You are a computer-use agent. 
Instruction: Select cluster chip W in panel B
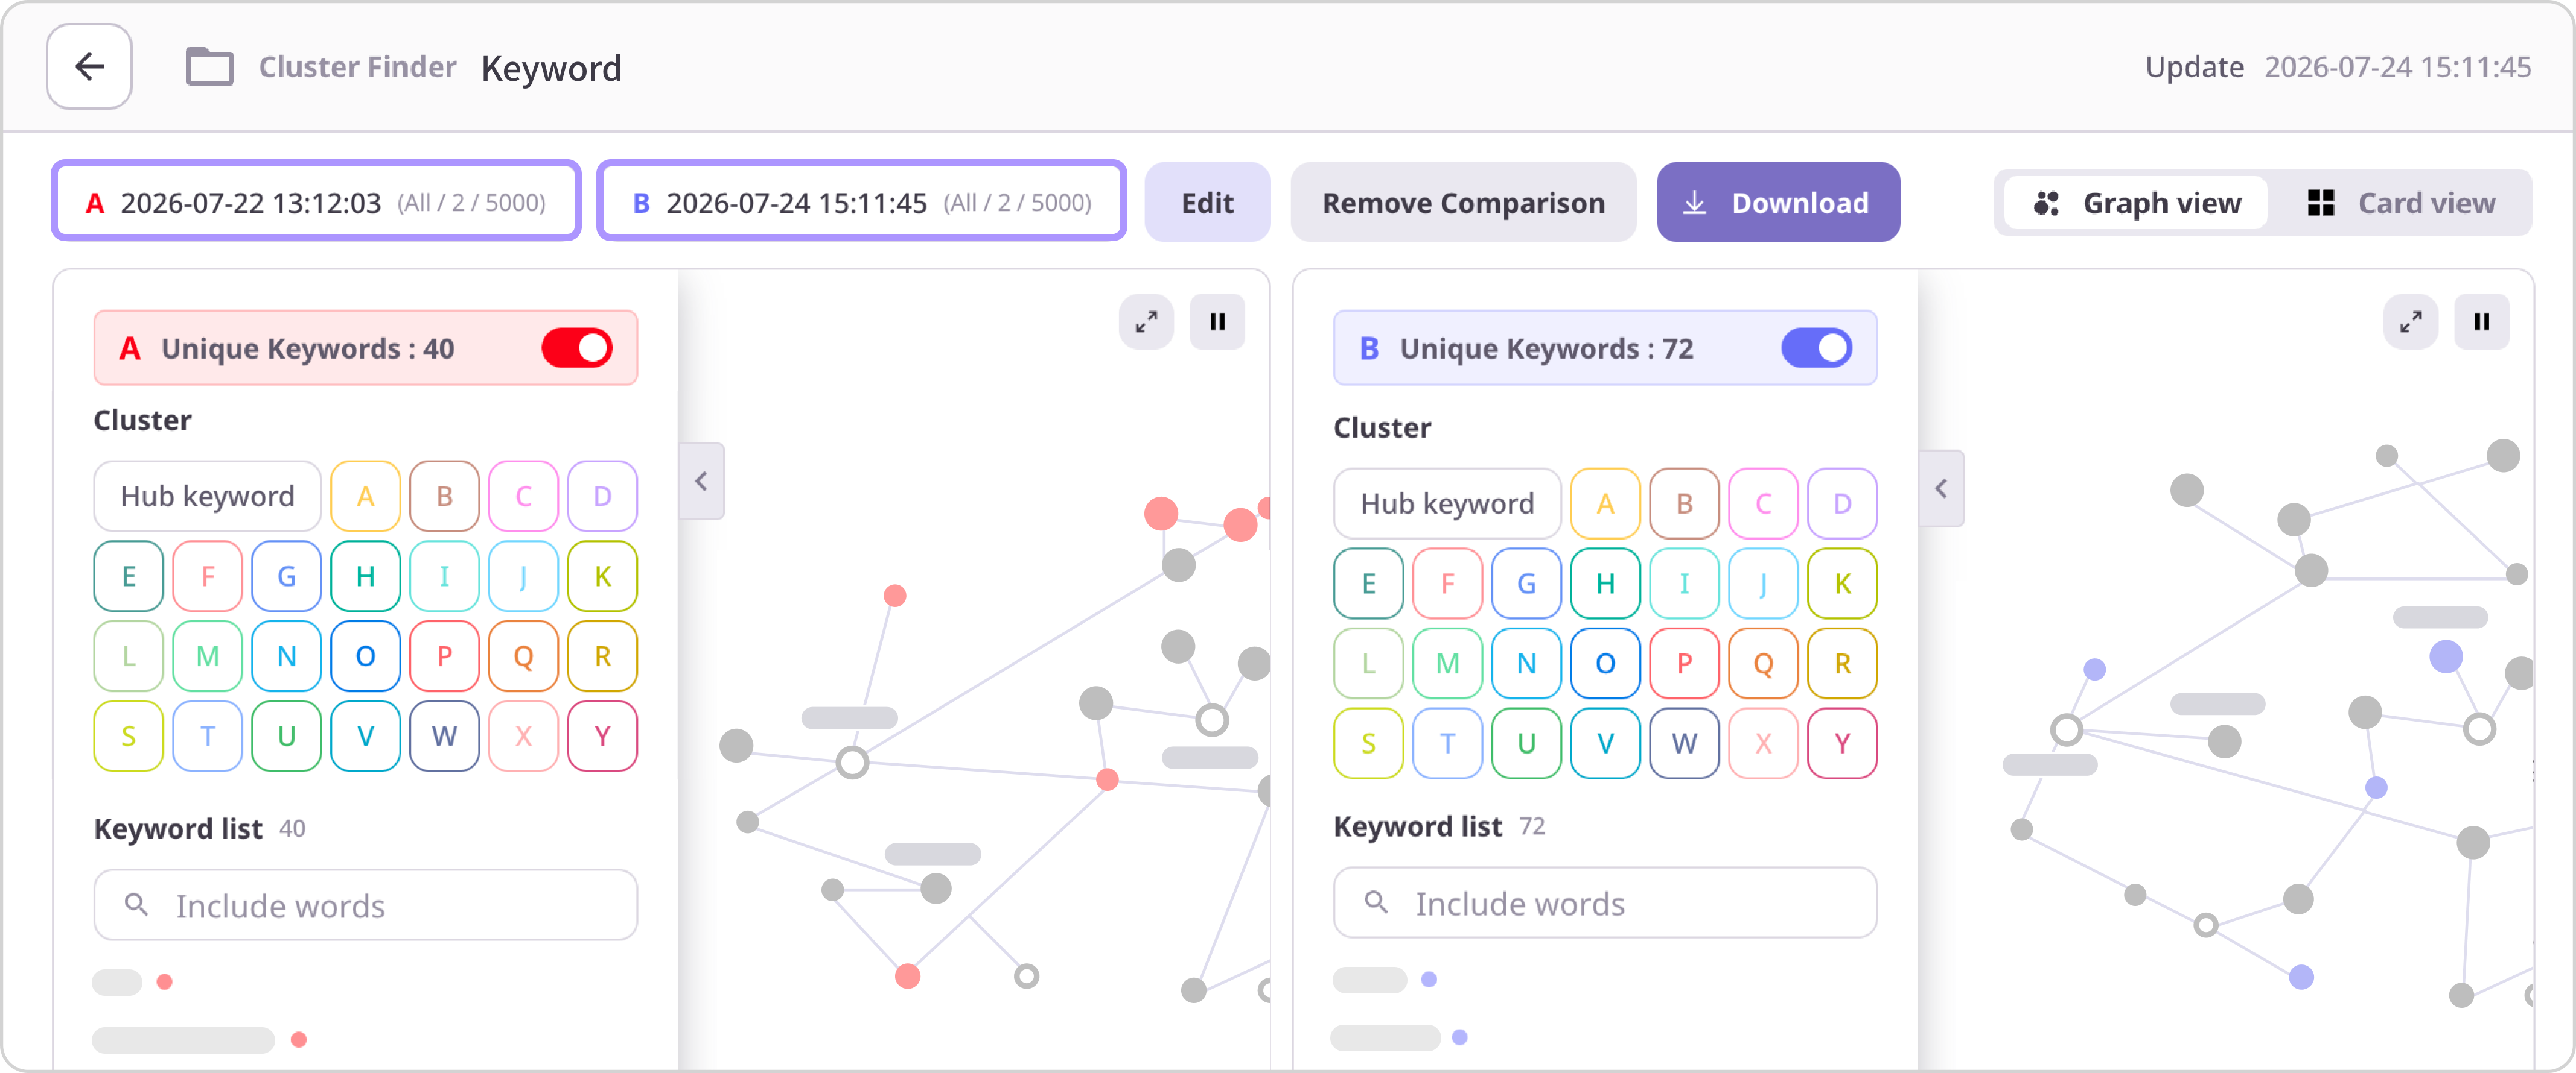[x=1684, y=743]
